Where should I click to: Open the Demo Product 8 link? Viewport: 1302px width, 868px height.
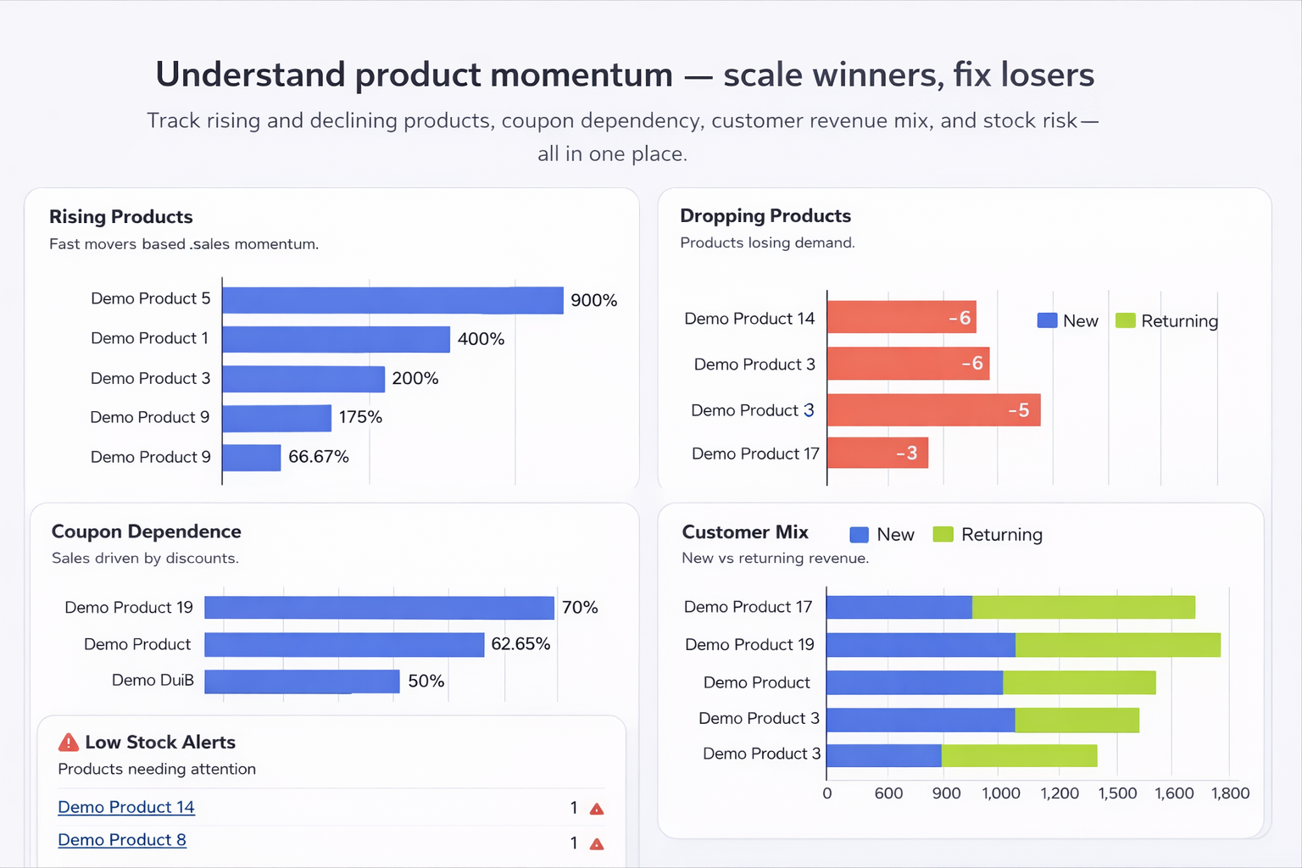pyautogui.click(x=121, y=840)
